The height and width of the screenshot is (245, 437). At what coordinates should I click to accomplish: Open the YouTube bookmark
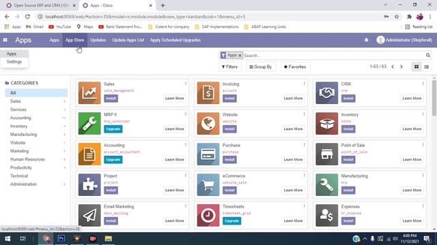pyautogui.click(x=59, y=27)
